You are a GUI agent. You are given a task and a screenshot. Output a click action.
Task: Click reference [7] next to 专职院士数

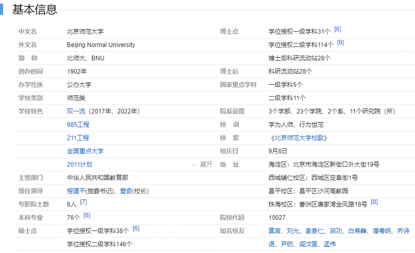click(x=84, y=202)
